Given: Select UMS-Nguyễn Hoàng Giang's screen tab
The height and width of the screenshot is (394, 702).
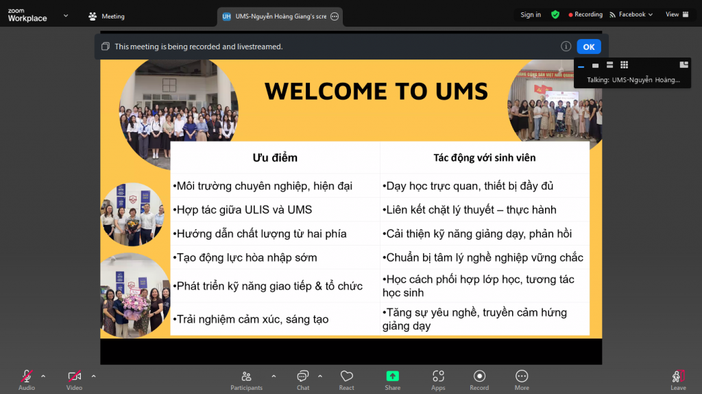Looking at the screenshot, I should 280,16.
